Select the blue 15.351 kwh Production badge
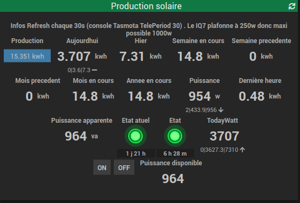300x203 pixels. tap(27, 56)
